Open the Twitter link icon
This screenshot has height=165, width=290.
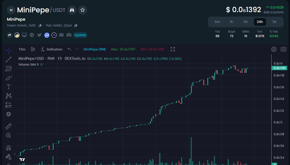pyautogui.click(x=39, y=35)
